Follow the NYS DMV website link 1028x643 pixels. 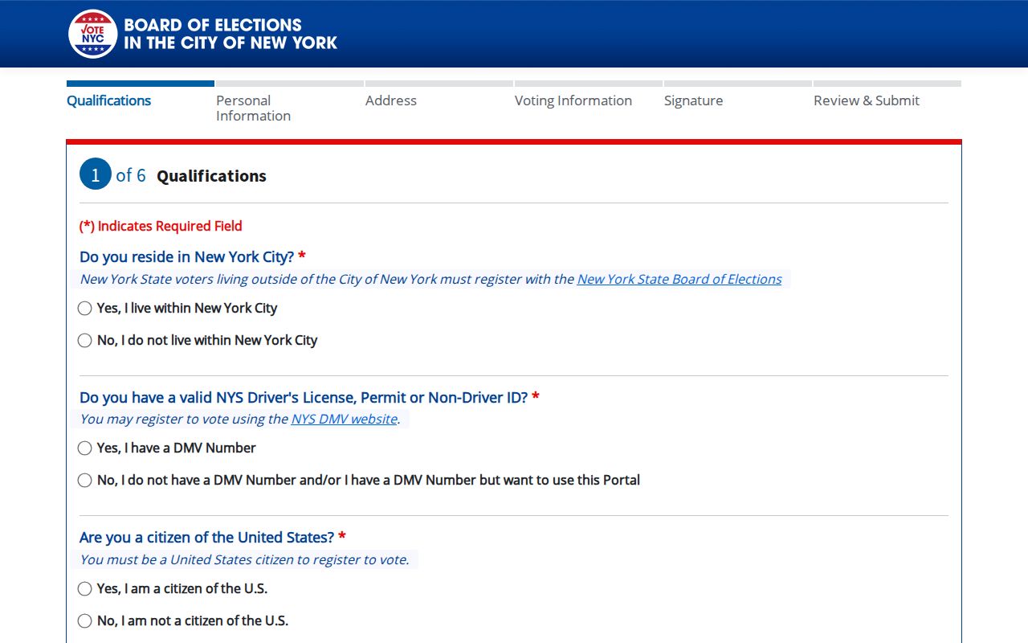coord(345,419)
